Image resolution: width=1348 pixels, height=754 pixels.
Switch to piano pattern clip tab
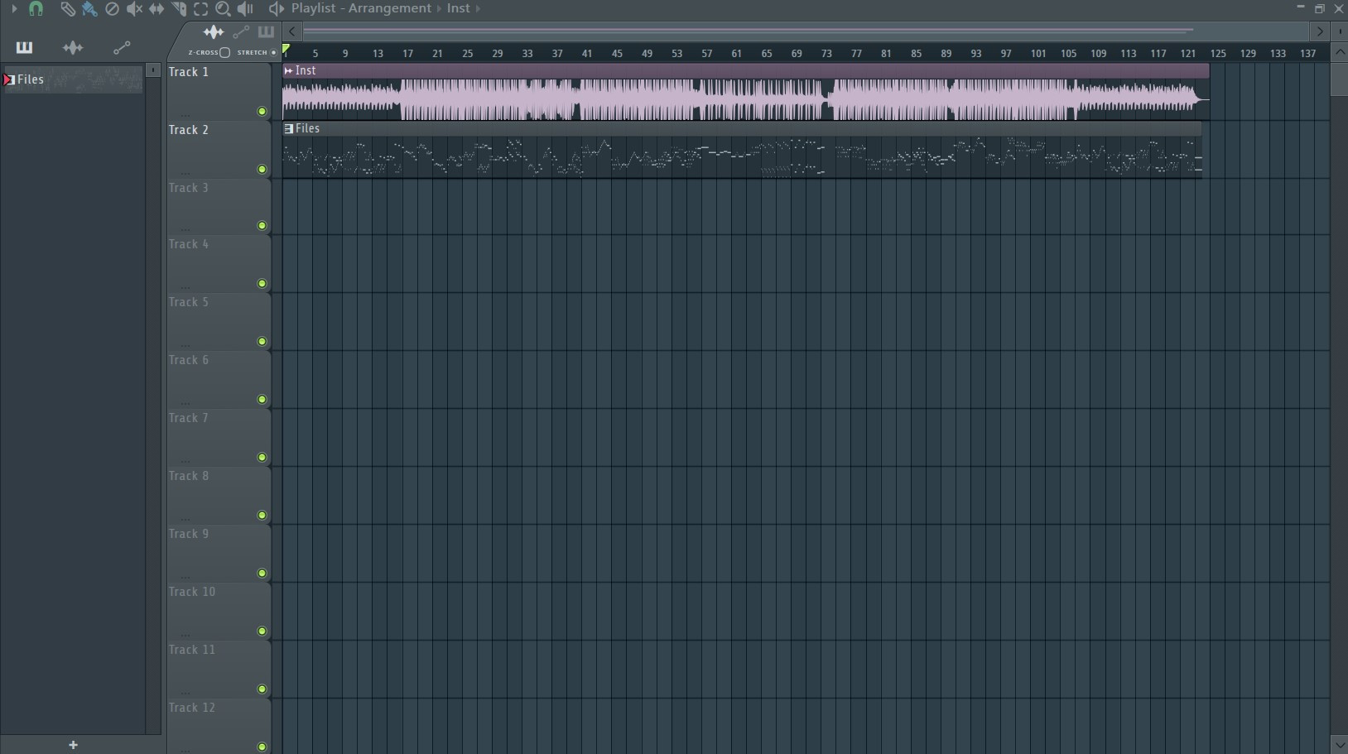pos(266,32)
